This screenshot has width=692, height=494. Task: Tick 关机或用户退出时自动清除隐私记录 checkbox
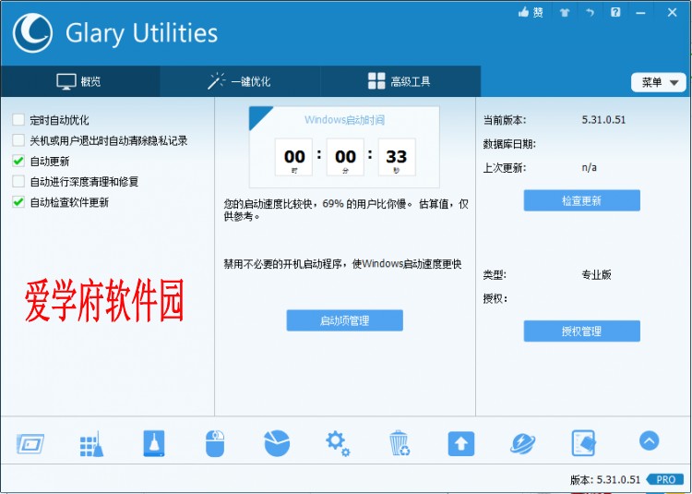18,140
